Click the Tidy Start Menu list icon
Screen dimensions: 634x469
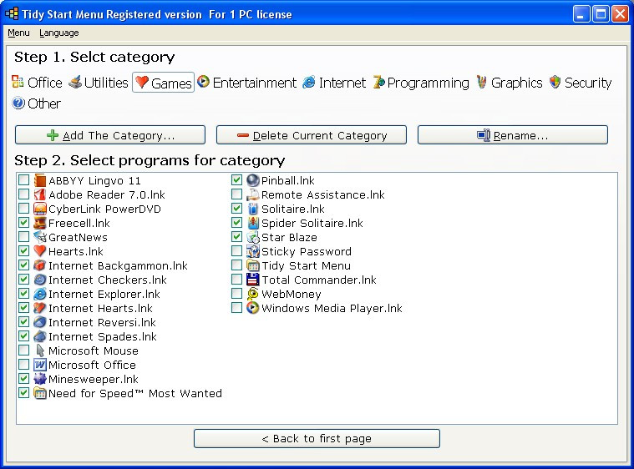coord(253,265)
